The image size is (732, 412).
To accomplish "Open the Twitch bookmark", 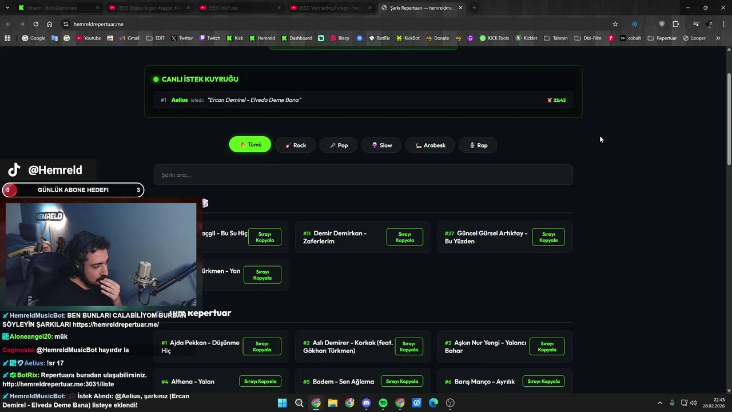I will 209,38.
